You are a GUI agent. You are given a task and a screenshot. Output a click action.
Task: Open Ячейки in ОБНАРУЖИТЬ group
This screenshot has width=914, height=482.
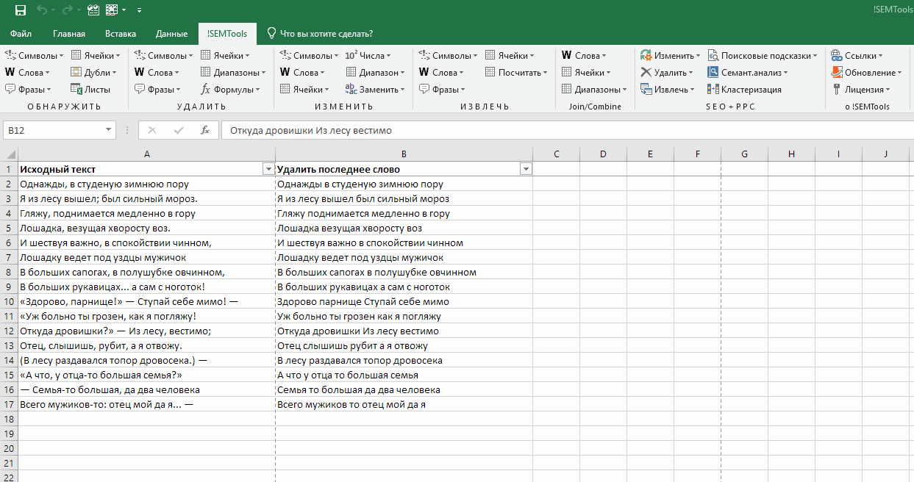(95, 55)
